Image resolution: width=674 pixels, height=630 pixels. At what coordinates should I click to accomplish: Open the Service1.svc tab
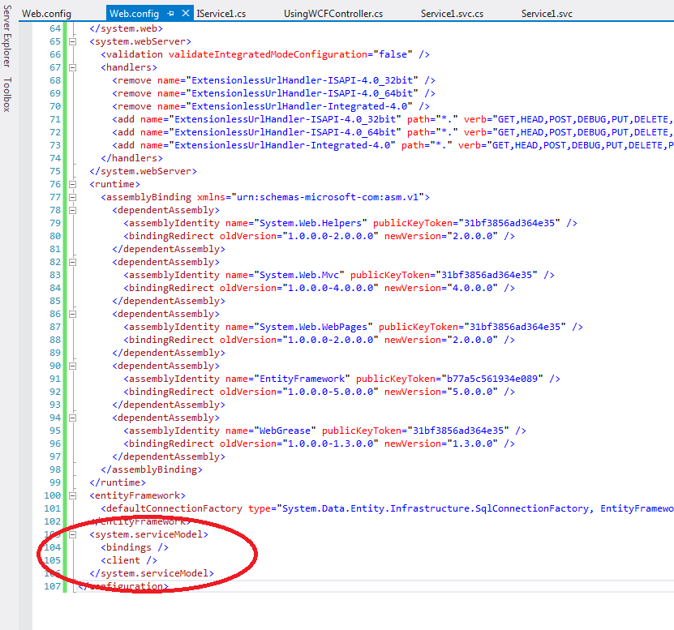click(547, 14)
